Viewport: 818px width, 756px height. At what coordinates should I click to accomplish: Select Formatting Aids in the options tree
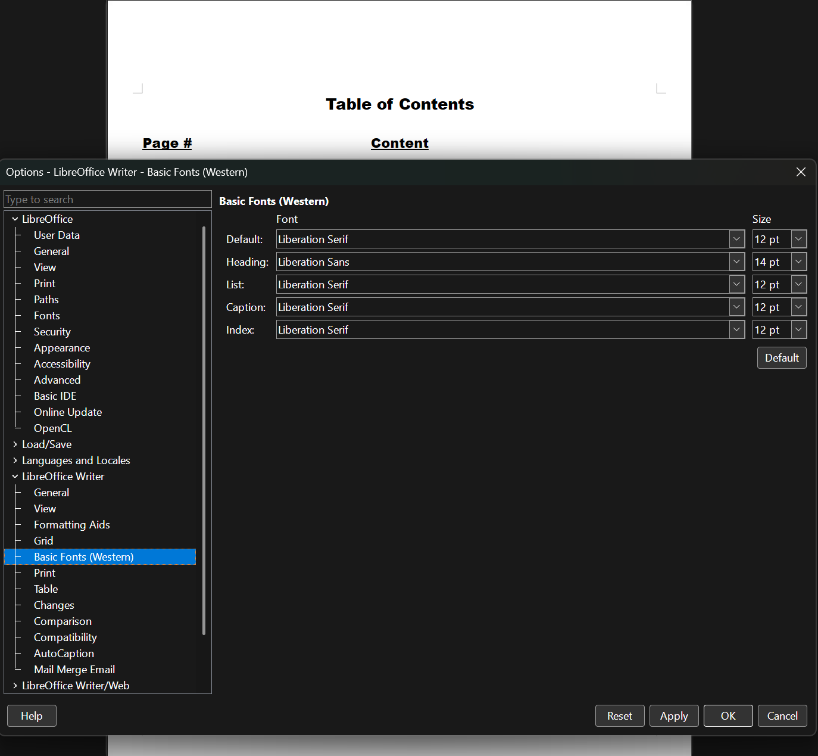pos(71,525)
